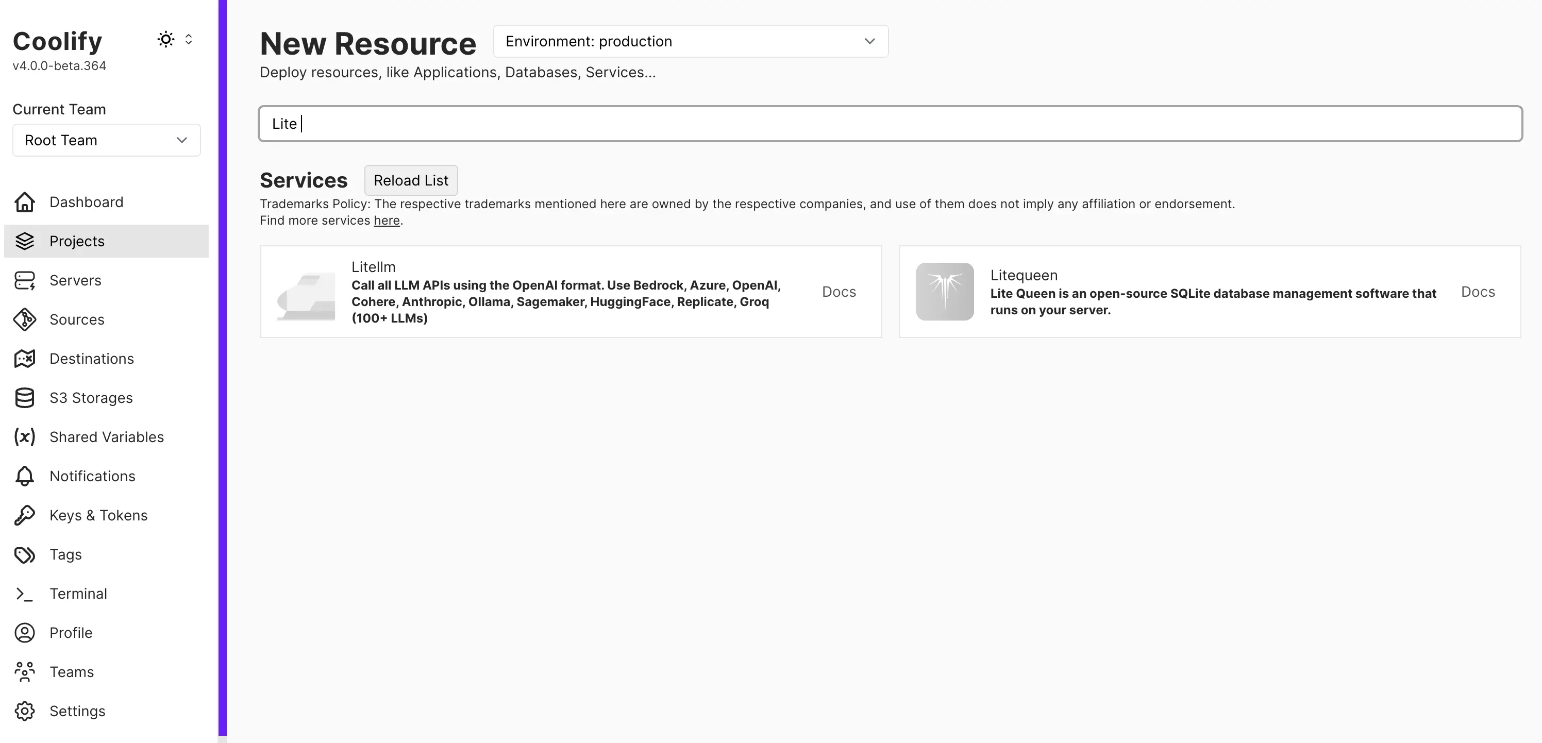Screen dimensions: 1542x743
Task: Focus the search field containing 'Lite'
Action: 890,124
